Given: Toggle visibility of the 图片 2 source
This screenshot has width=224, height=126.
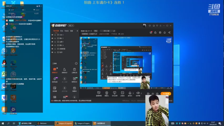Looking at the screenshot, I should [52, 45].
